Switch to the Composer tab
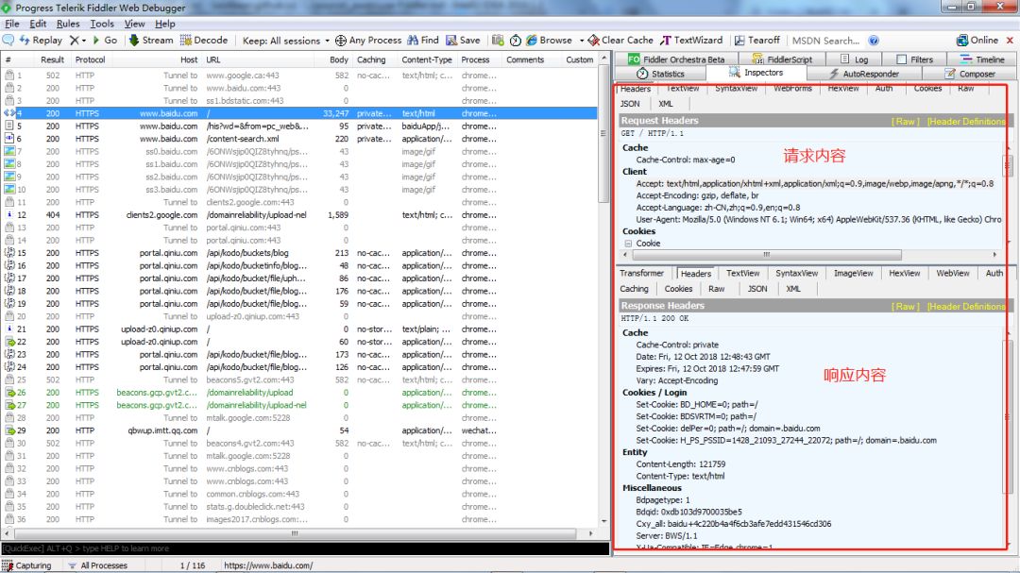Screen dimensions: 1020x573 [970, 74]
